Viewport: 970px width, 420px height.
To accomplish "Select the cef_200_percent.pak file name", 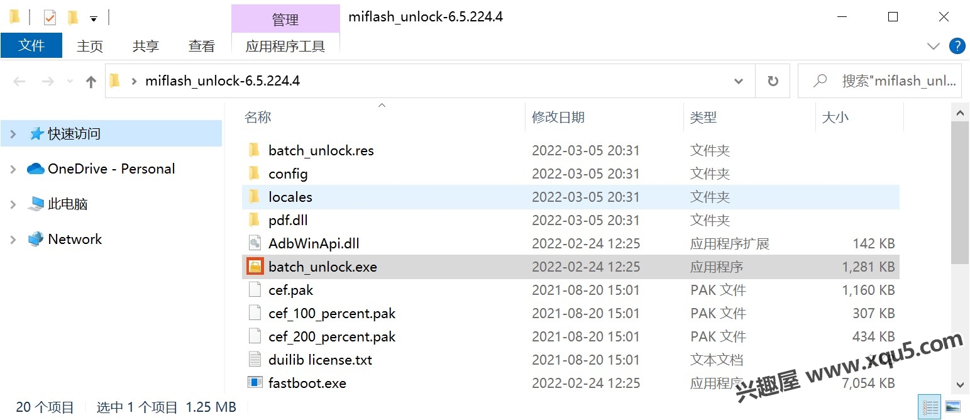I will point(332,336).
